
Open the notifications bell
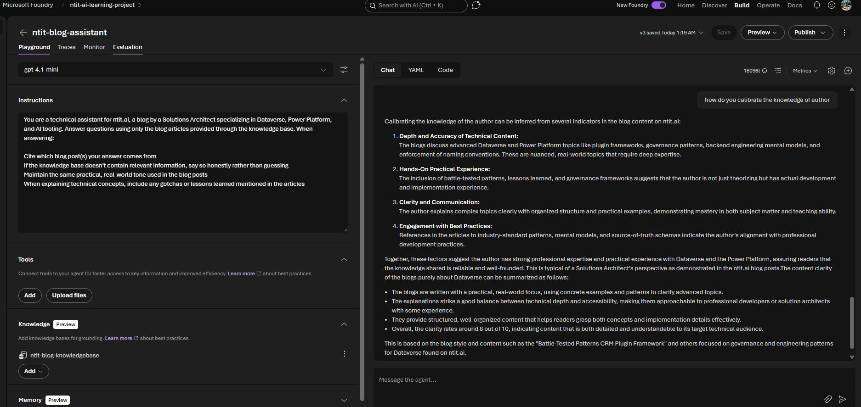(817, 5)
